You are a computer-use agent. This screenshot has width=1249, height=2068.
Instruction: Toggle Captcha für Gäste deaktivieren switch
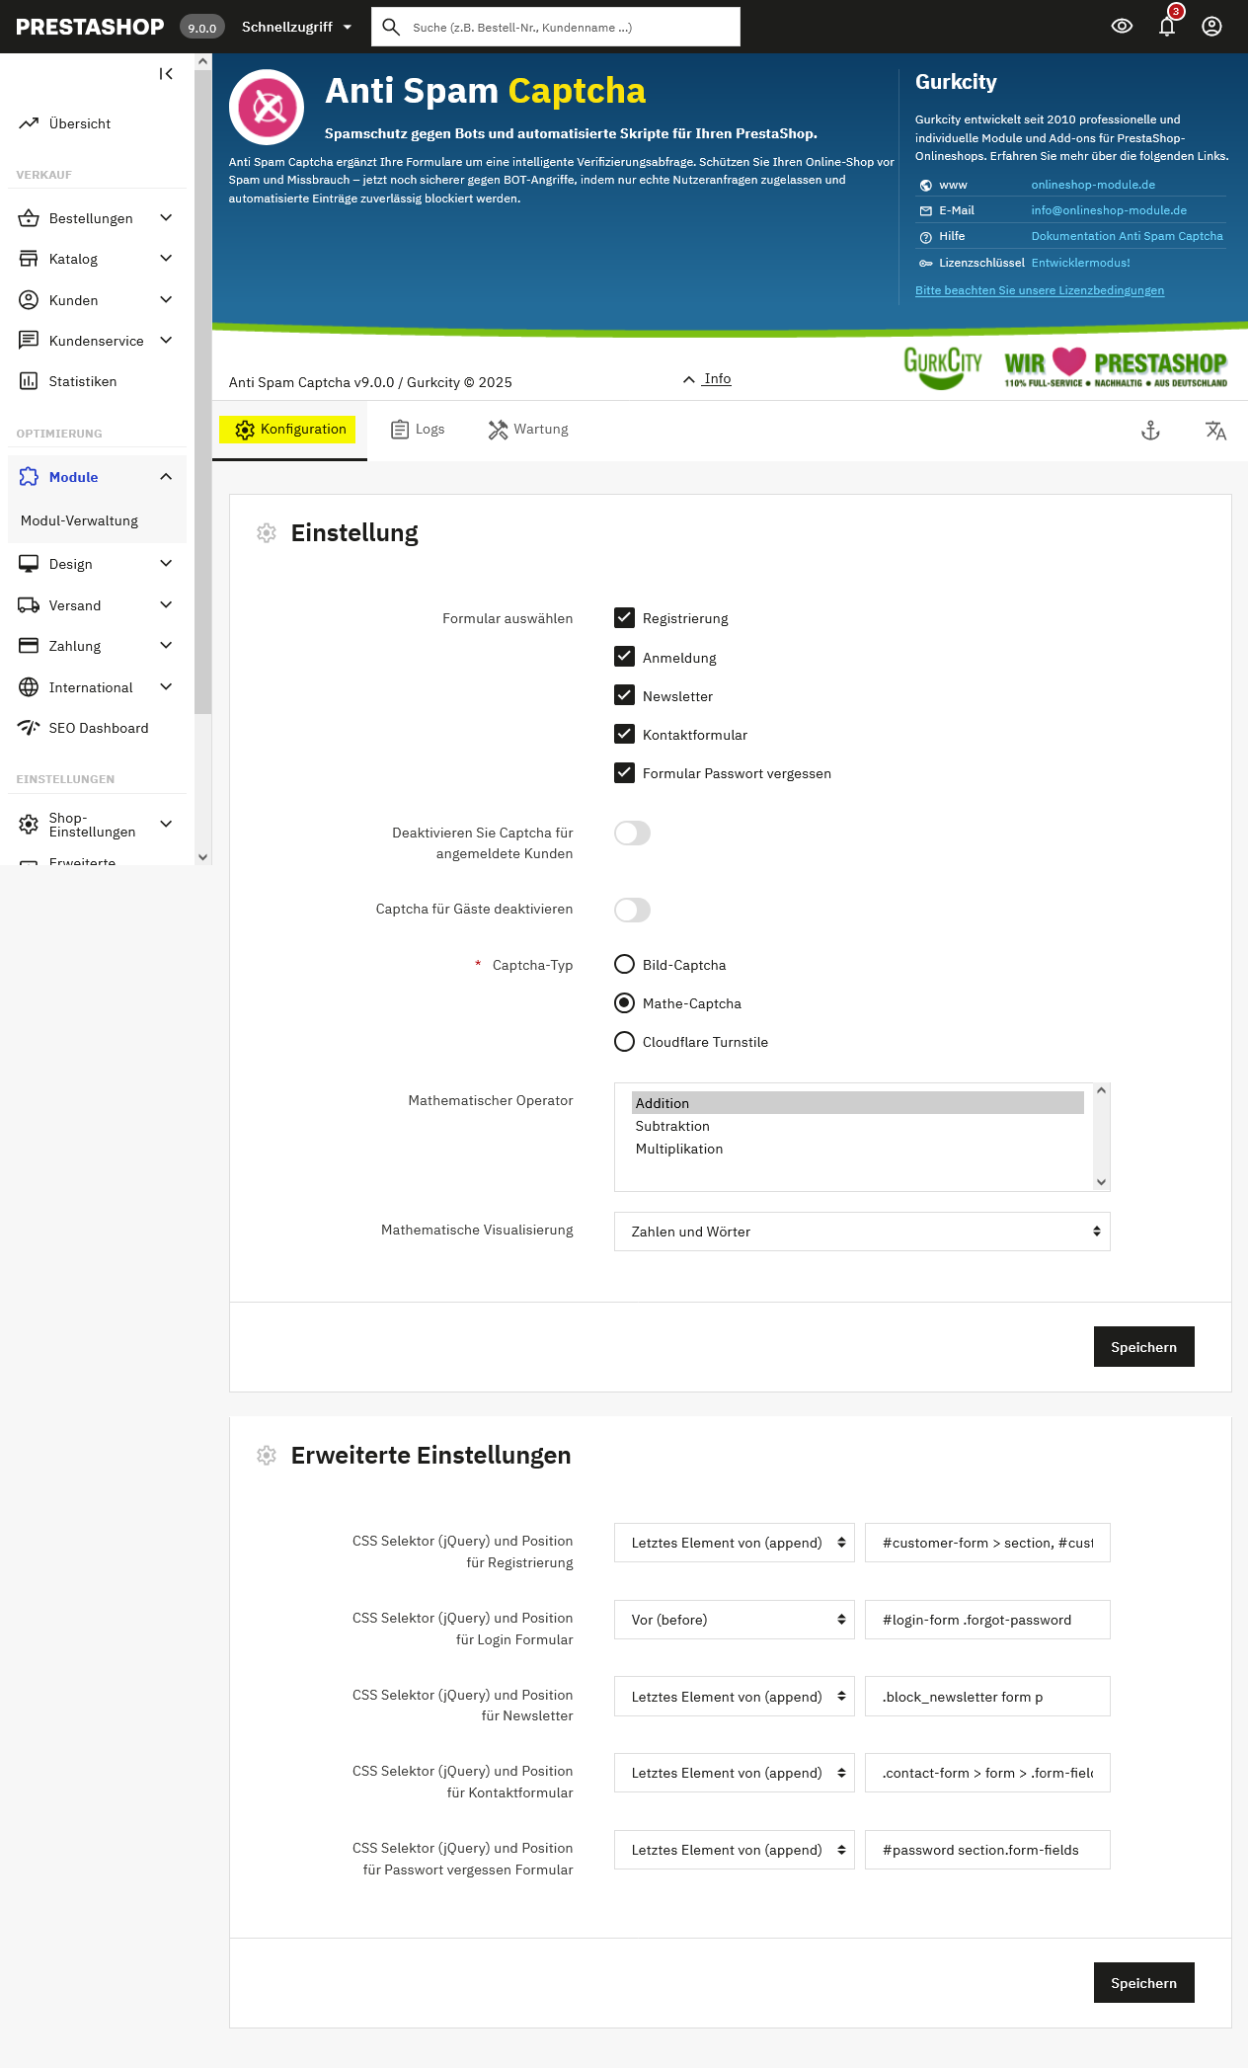pyautogui.click(x=632, y=910)
